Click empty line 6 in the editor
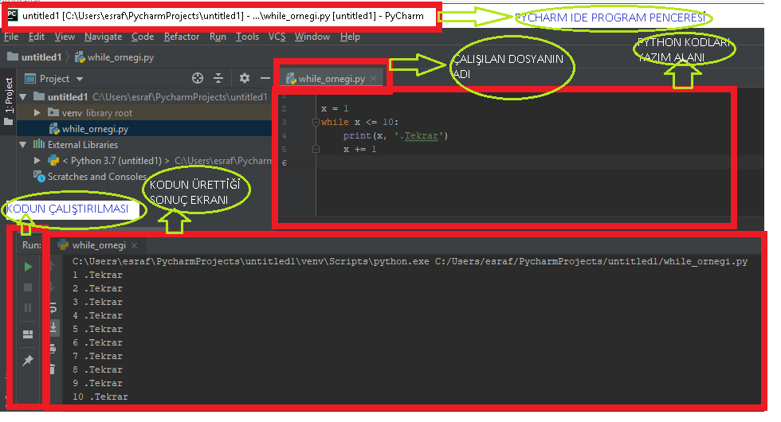This screenshot has width=781, height=422. click(x=523, y=162)
